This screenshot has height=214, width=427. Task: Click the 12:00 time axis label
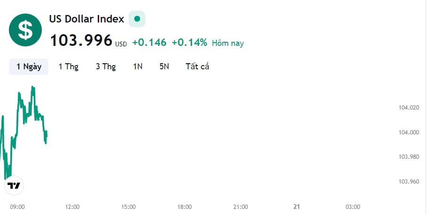[72, 207]
